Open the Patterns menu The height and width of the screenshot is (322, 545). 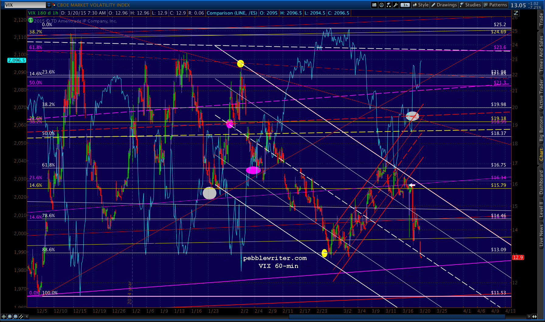click(495, 5)
